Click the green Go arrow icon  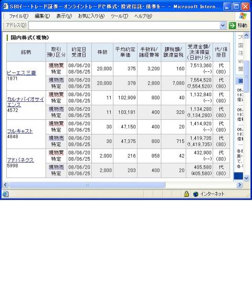[x=232, y=25]
